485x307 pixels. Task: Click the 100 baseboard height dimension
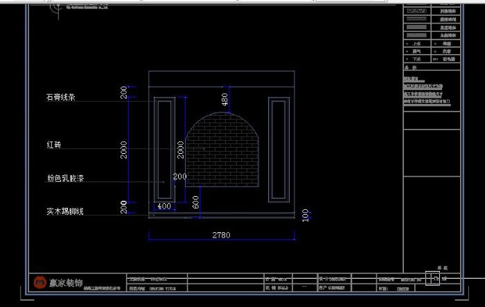pyautogui.click(x=306, y=216)
